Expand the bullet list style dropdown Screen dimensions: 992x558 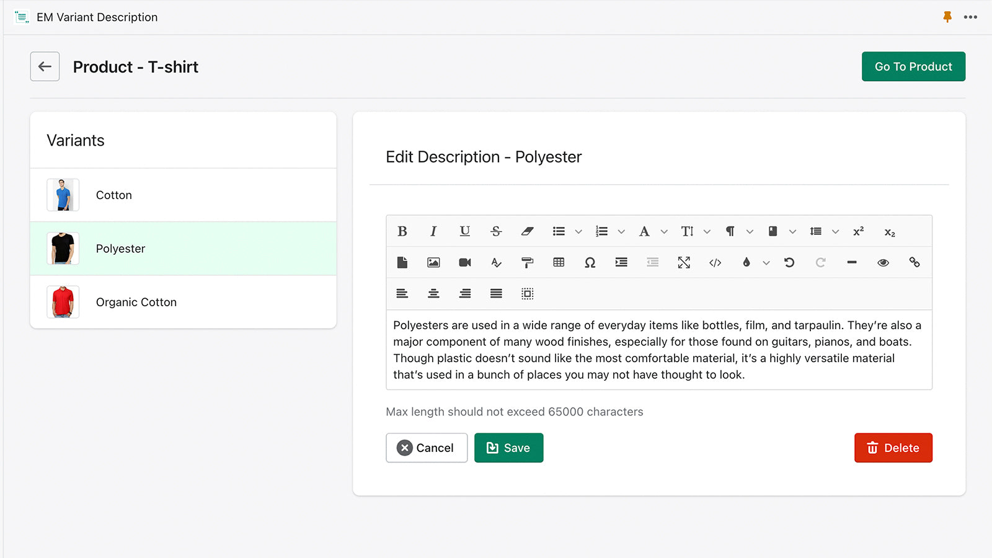(x=578, y=232)
